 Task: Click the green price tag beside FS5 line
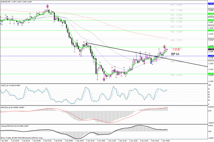point(211,74)
